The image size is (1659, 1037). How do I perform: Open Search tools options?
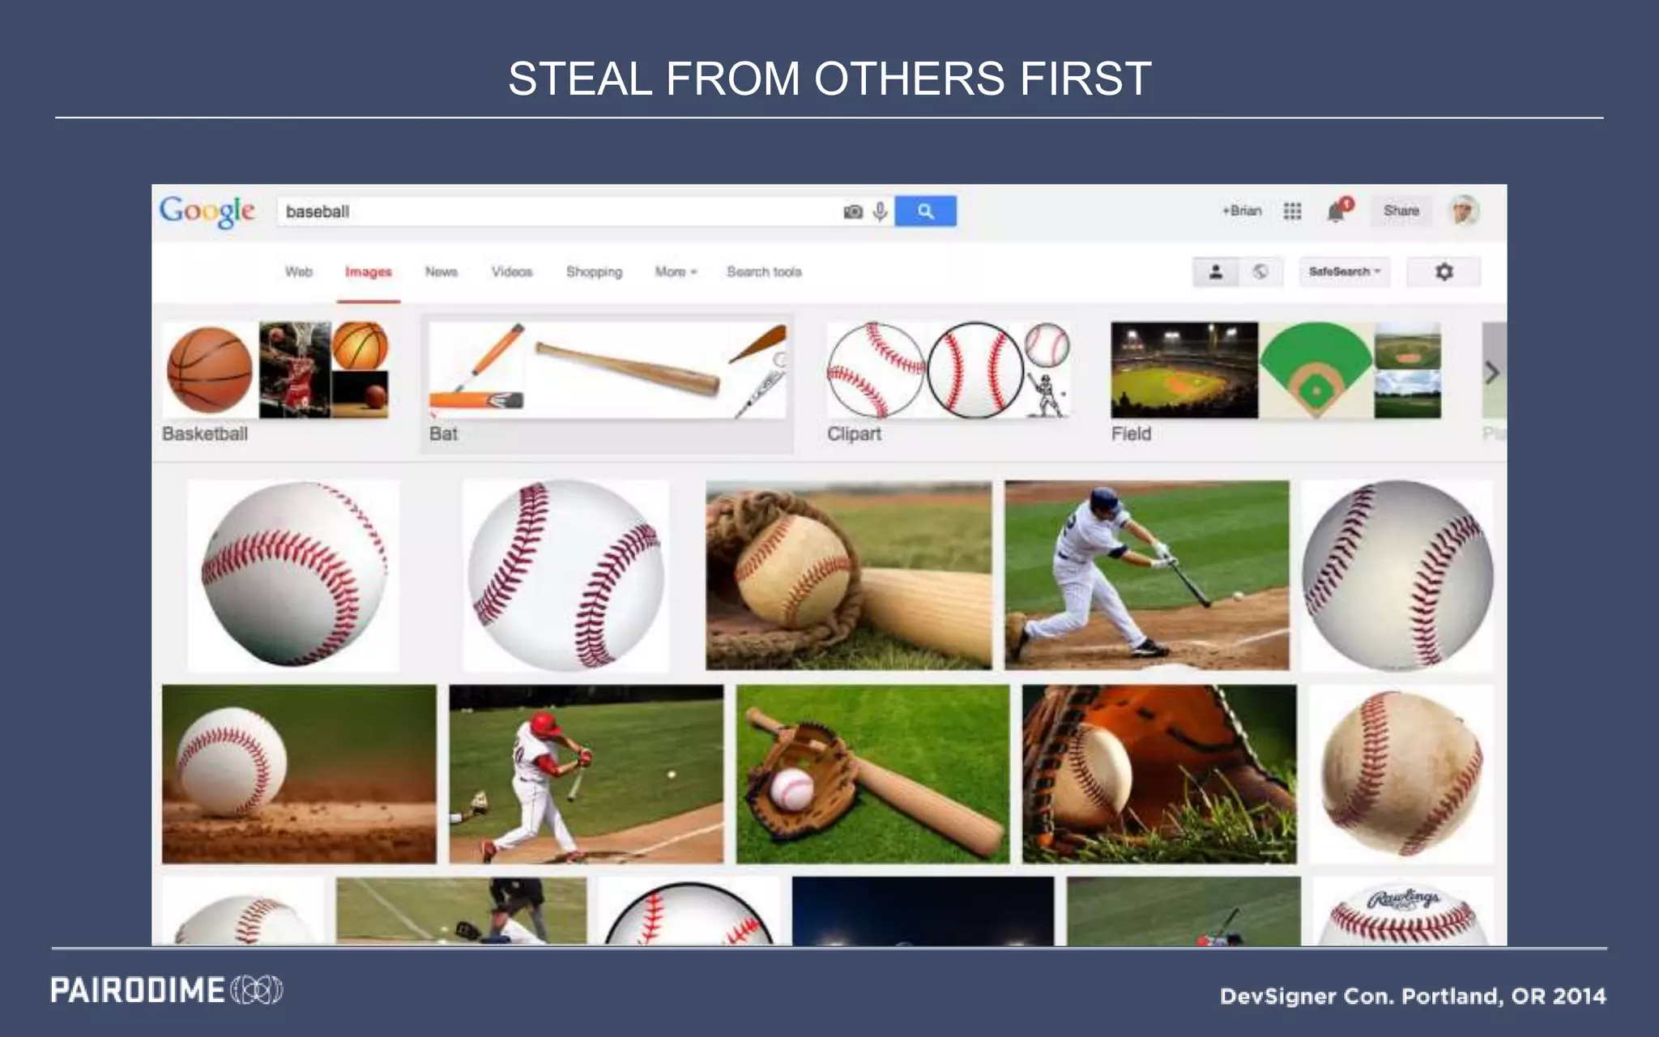tap(764, 272)
